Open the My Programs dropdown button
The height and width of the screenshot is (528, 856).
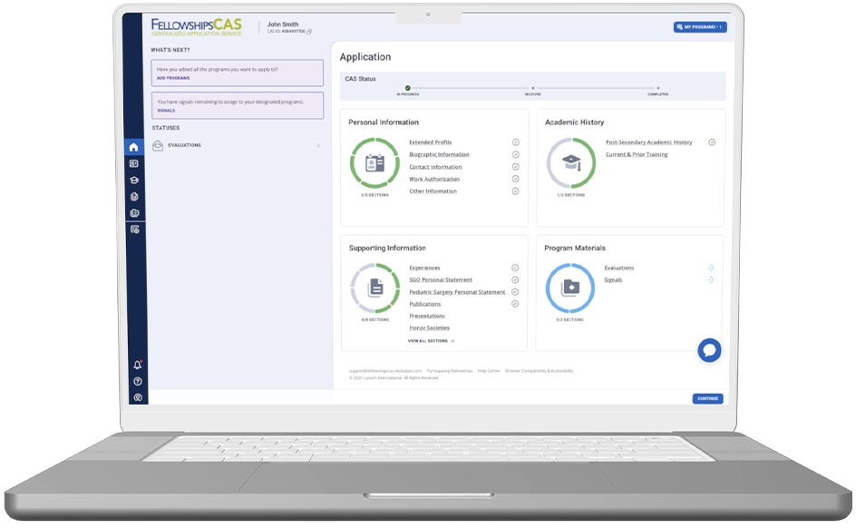(x=699, y=27)
